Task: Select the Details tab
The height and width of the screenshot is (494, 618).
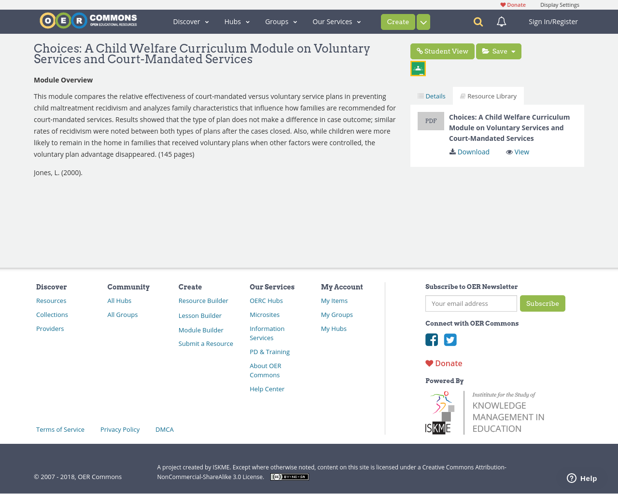Action: pyautogui.click(x=431, y=95)
